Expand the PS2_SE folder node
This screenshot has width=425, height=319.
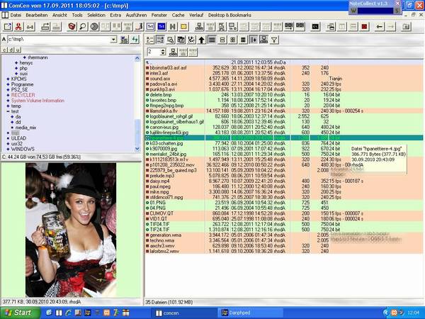tap(8, 90)
